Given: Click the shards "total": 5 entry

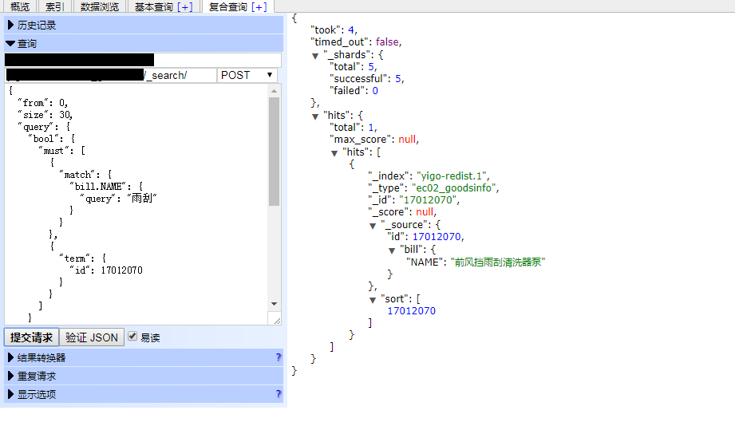Looking at the screenshot, I should 353,67.
